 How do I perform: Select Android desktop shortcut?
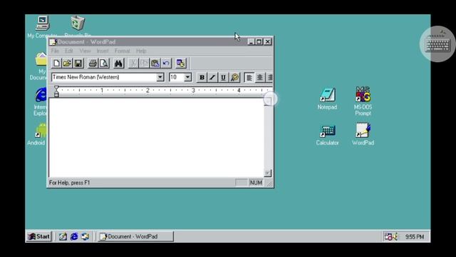click(x=38, y=134)
